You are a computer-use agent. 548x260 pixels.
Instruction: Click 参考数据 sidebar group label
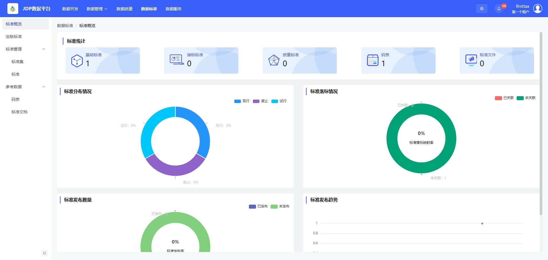click(x=14, y=87)
